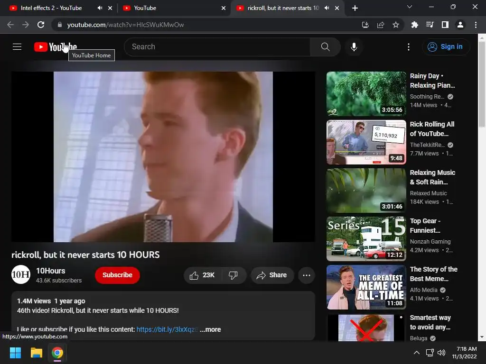Select the rickroll, but it never starts tab
486x364 pixels.
[x=283, y=8]
